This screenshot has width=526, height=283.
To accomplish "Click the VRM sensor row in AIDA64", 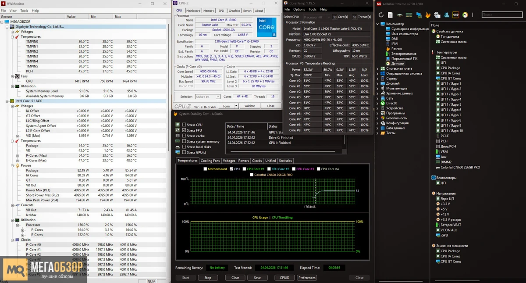I will 441,152.
